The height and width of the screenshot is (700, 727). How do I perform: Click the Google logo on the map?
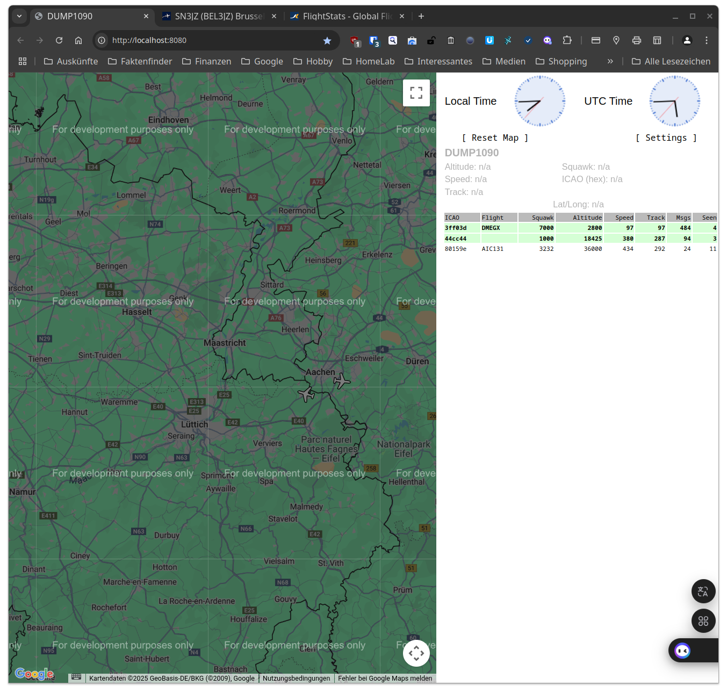click(x=34, y=674)
